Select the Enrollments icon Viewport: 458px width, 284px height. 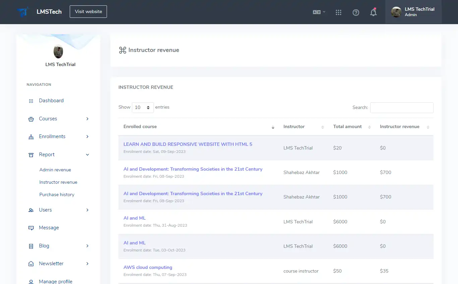click(x=31, y=136)
